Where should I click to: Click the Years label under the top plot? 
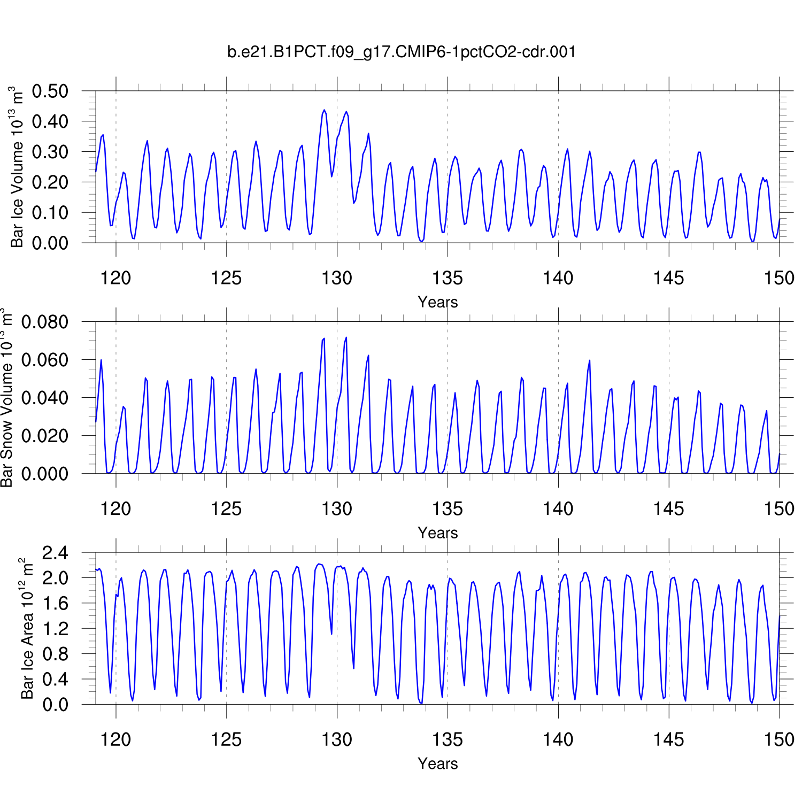[437, 302]
